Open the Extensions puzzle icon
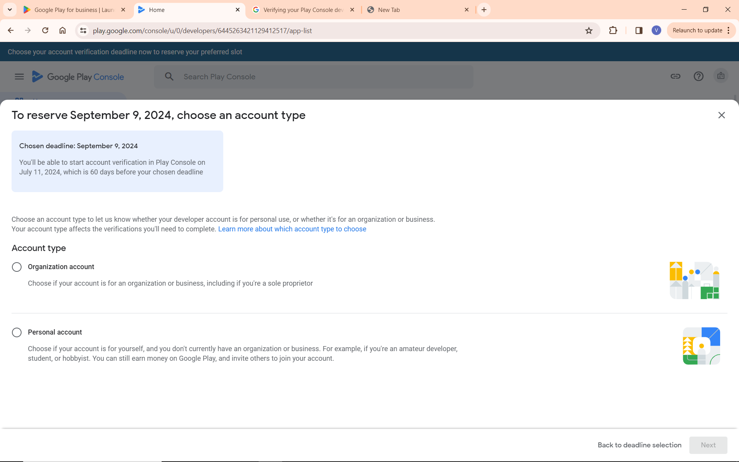739x462 pixels. [613, 30]
